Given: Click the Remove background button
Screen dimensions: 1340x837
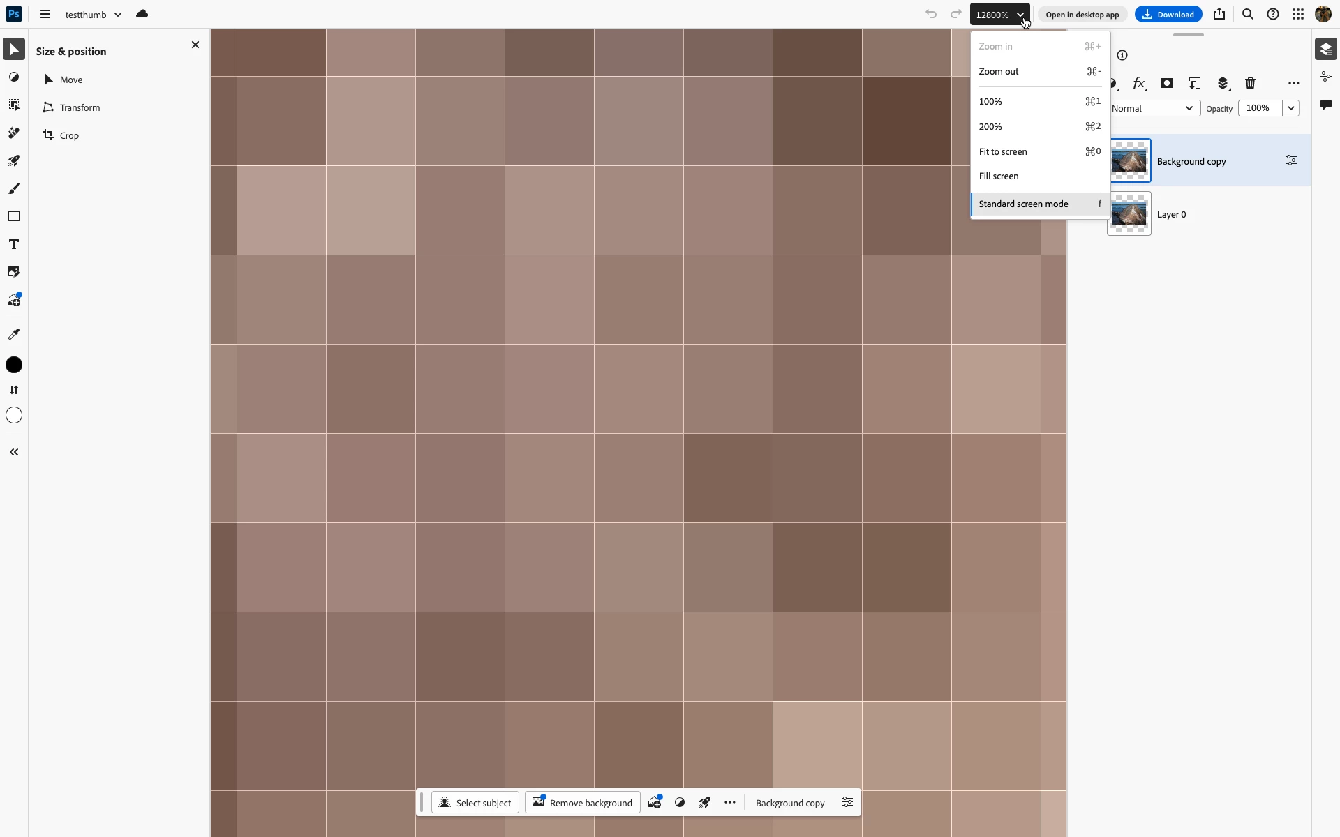Looking at the screenshot, I should tap(583, 803).
